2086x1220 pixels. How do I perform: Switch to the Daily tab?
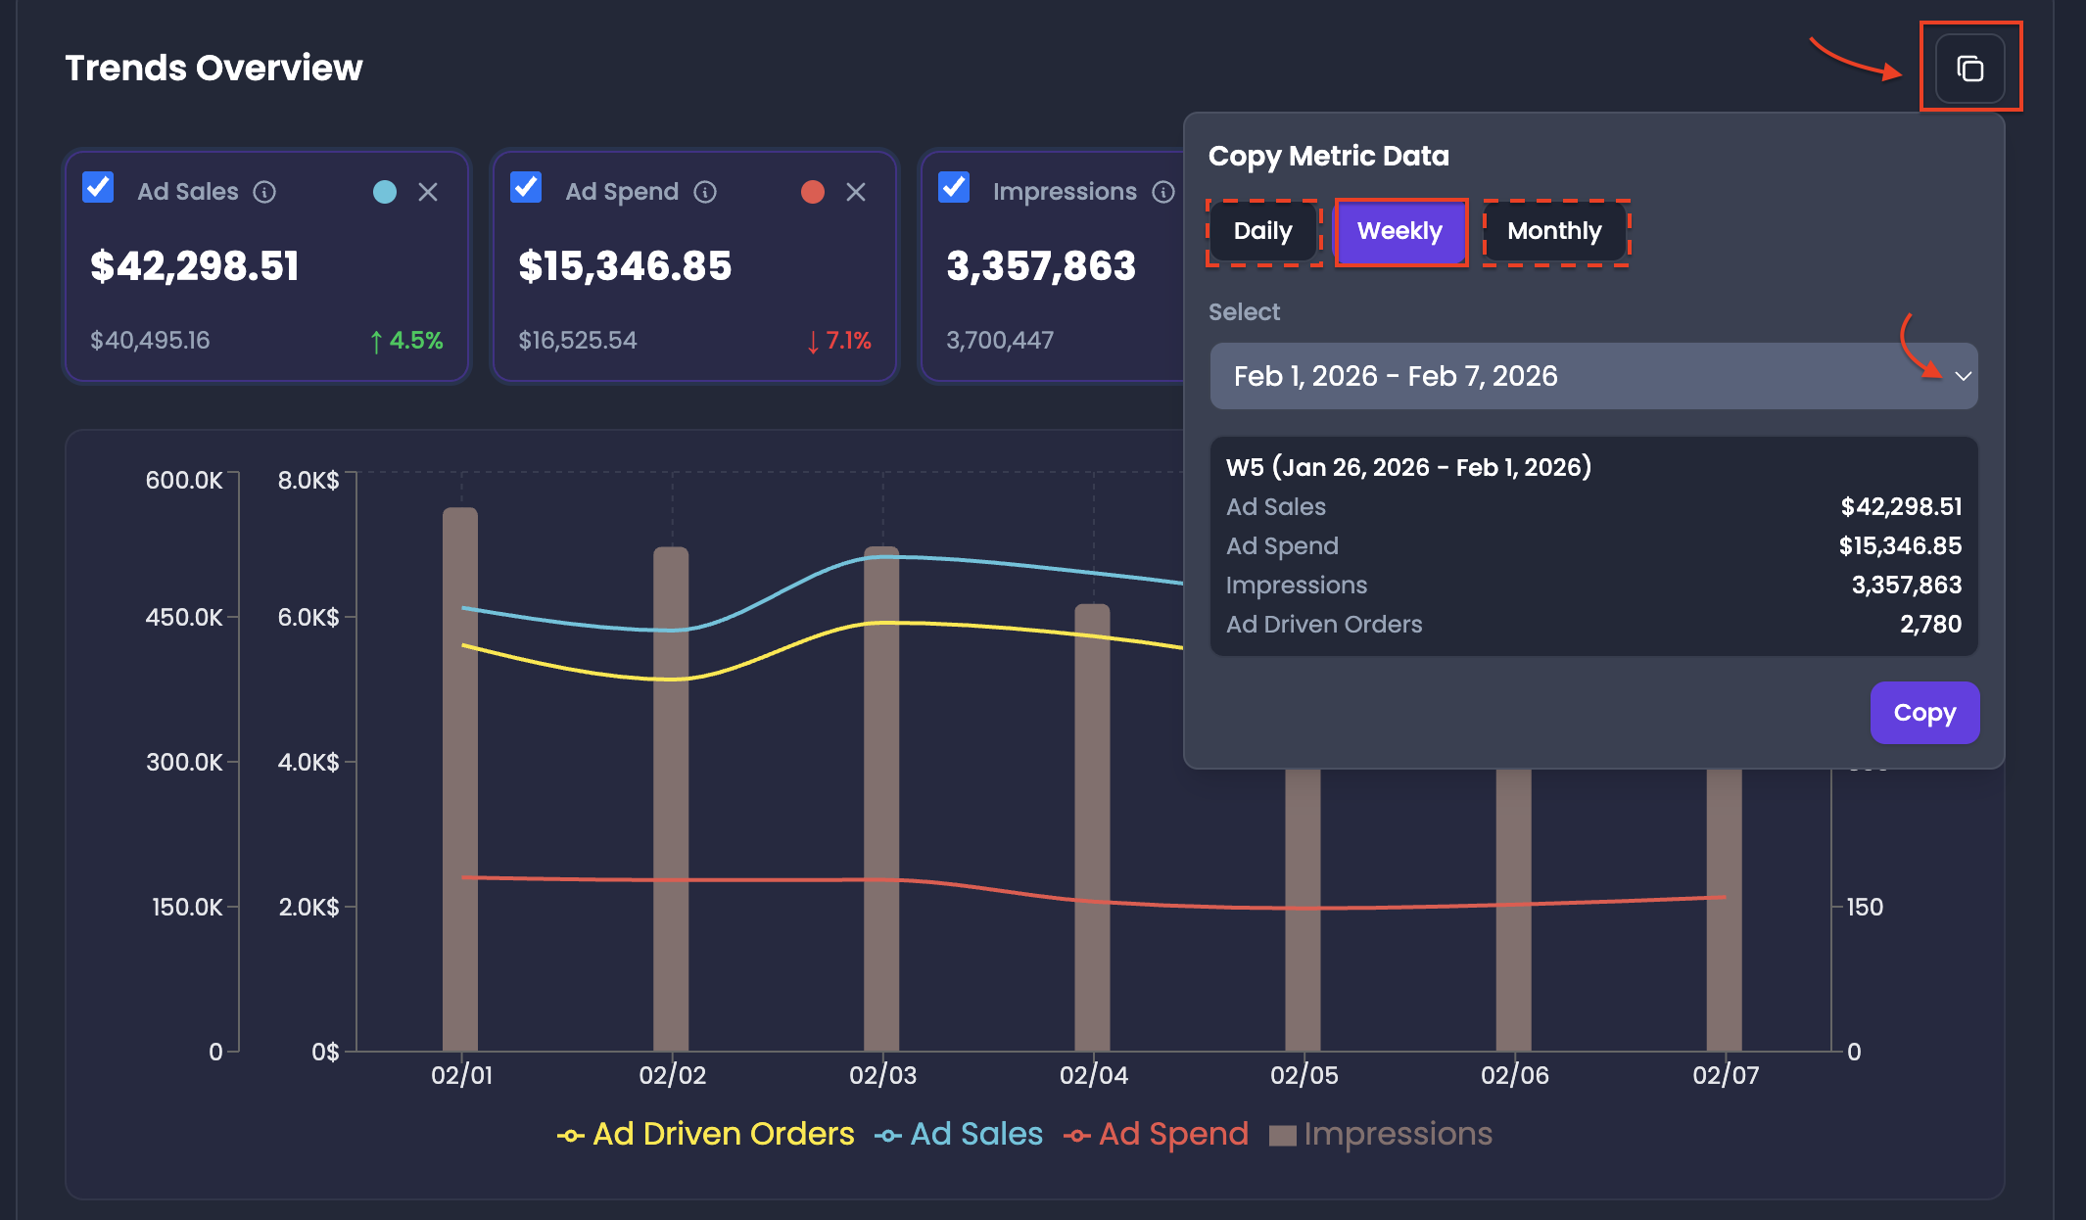pyautogui.click(x=1263, y=232)
